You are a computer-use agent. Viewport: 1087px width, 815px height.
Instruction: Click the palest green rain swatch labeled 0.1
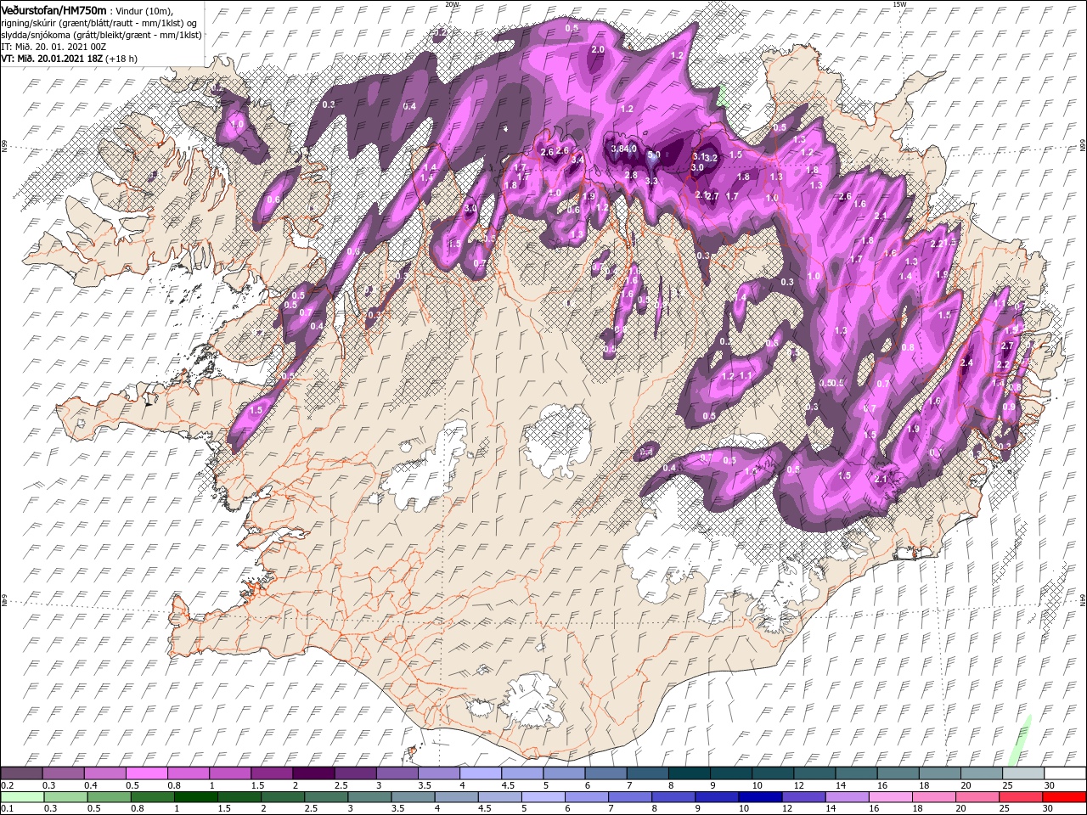click(x=23, y=796)
